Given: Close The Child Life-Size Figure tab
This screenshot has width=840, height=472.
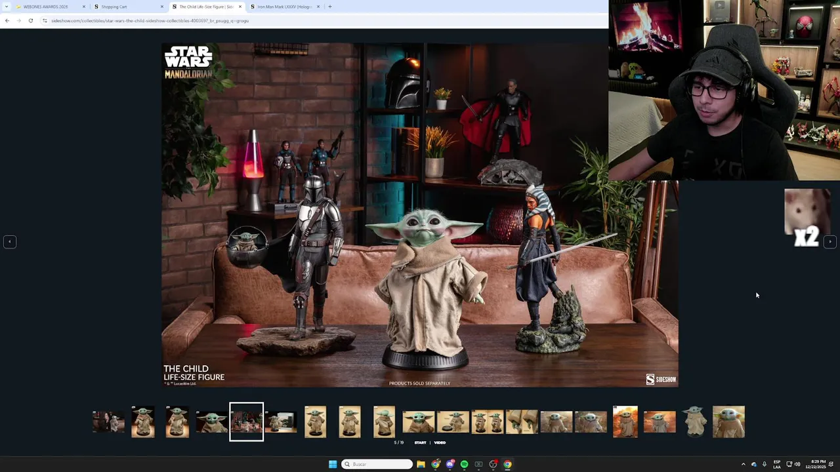Looking at the screenshot, I should pyautogui.click(x=240, y=7).
